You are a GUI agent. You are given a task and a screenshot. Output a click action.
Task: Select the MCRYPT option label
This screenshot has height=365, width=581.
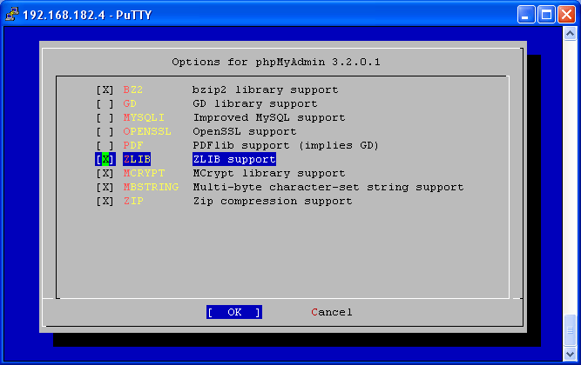click(x=144, y=173)
